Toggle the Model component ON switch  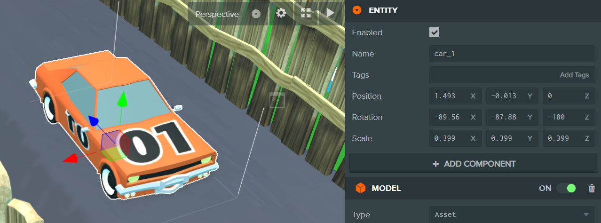(x=566, y=188)
